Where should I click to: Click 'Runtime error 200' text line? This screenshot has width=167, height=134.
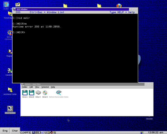tap(36, 27)
